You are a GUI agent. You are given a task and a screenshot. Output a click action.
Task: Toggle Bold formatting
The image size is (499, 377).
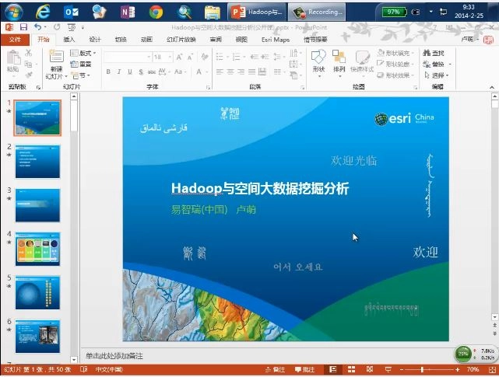108,72
